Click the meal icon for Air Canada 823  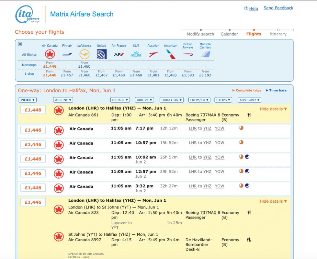(249, 212)
